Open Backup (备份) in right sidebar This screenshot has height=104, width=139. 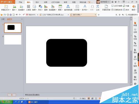135,78
